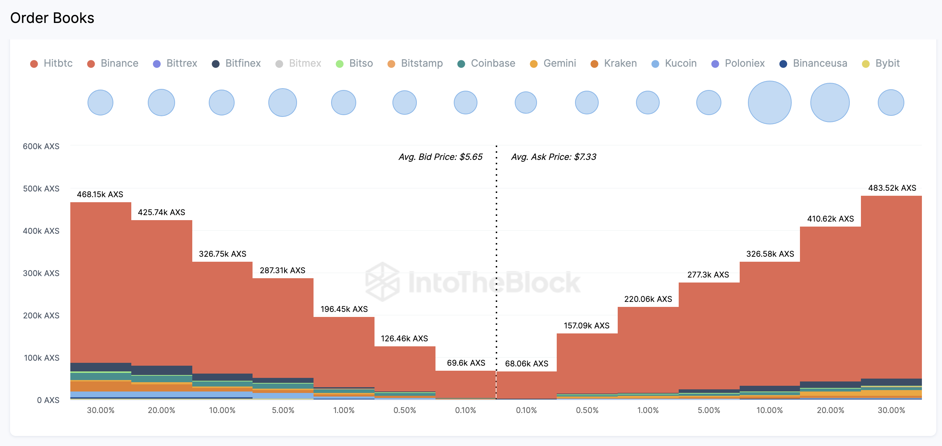
Task: Click the largest bubble above 10.00% ask
Action: 769,103
